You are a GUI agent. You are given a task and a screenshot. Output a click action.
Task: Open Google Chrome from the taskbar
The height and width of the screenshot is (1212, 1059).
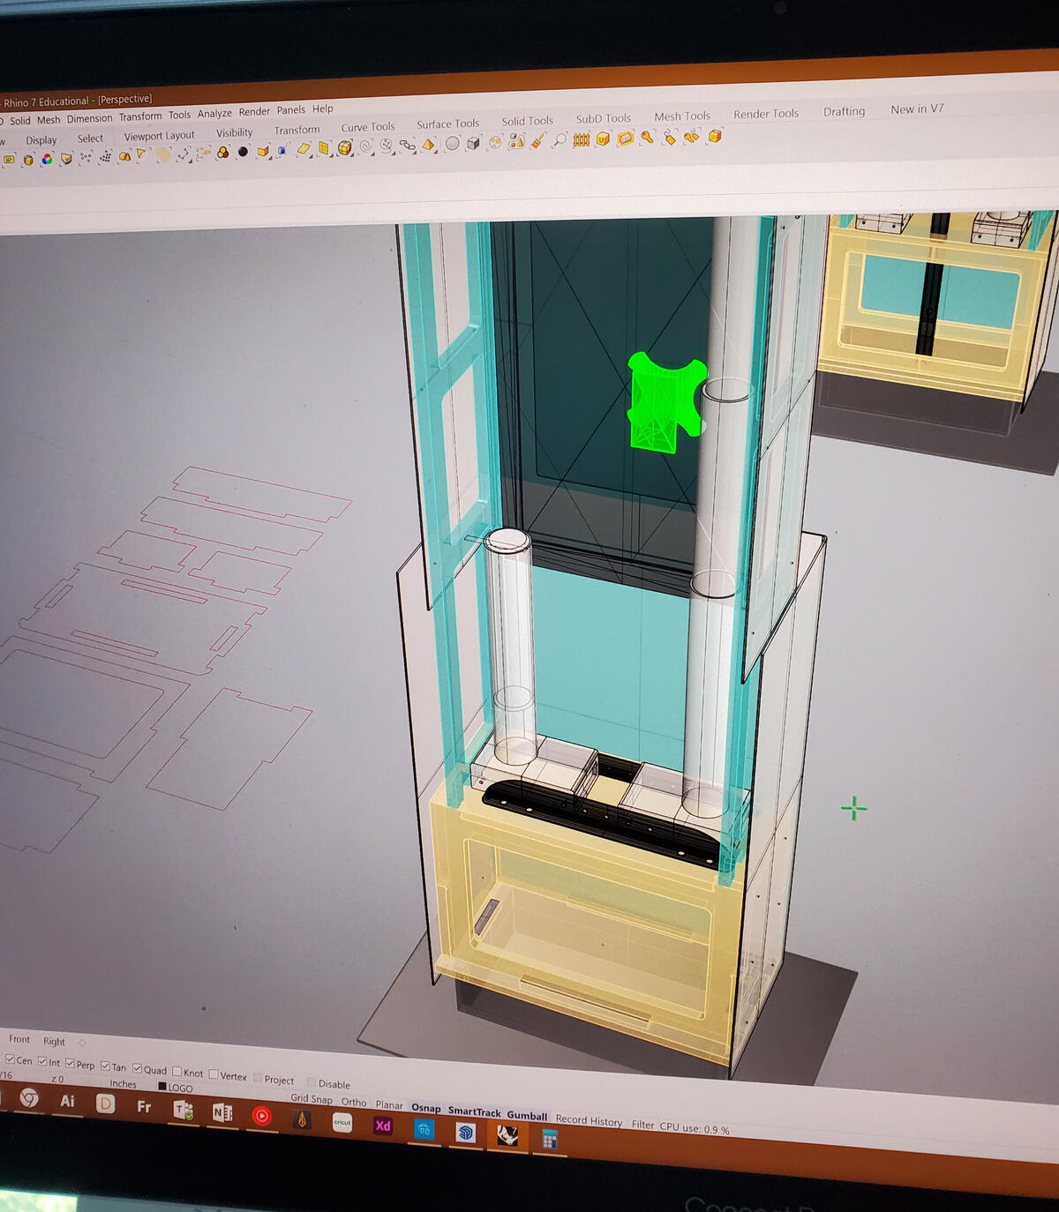click(x=29, y=1098)
